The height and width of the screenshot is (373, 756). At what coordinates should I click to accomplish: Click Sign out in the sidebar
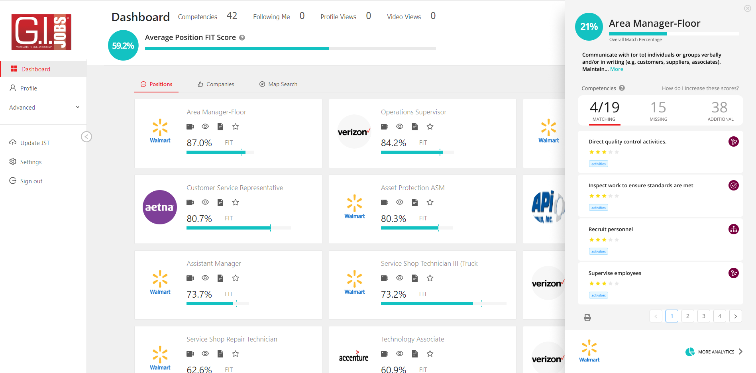point(43,181)
